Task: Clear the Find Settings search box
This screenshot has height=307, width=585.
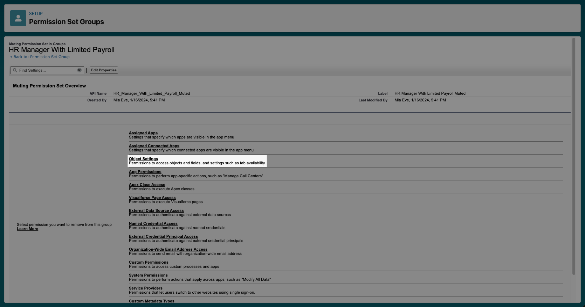Action: point(79,70)
